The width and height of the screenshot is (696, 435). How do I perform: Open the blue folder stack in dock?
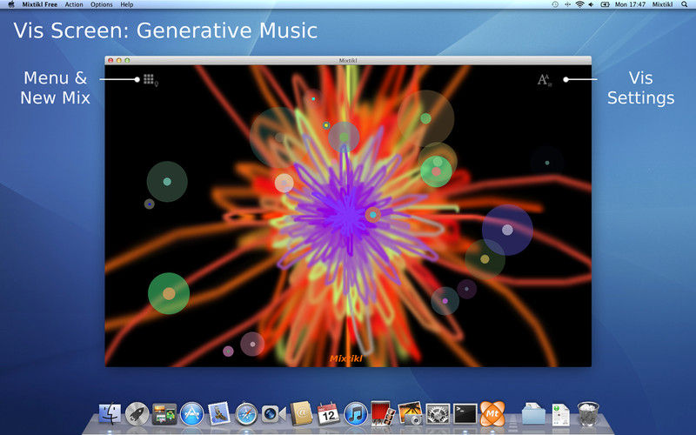pyautogui.click(x=533, y=414)
